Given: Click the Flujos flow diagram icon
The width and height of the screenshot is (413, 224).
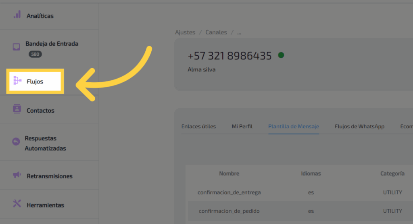Looking at the screenshot, I should [x=17, y=81].
